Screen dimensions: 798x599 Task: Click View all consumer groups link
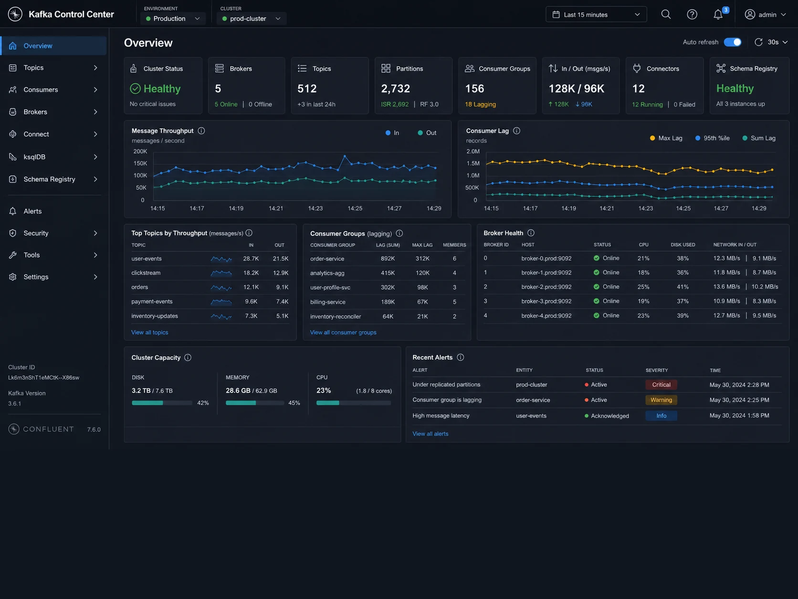point(343,332)
